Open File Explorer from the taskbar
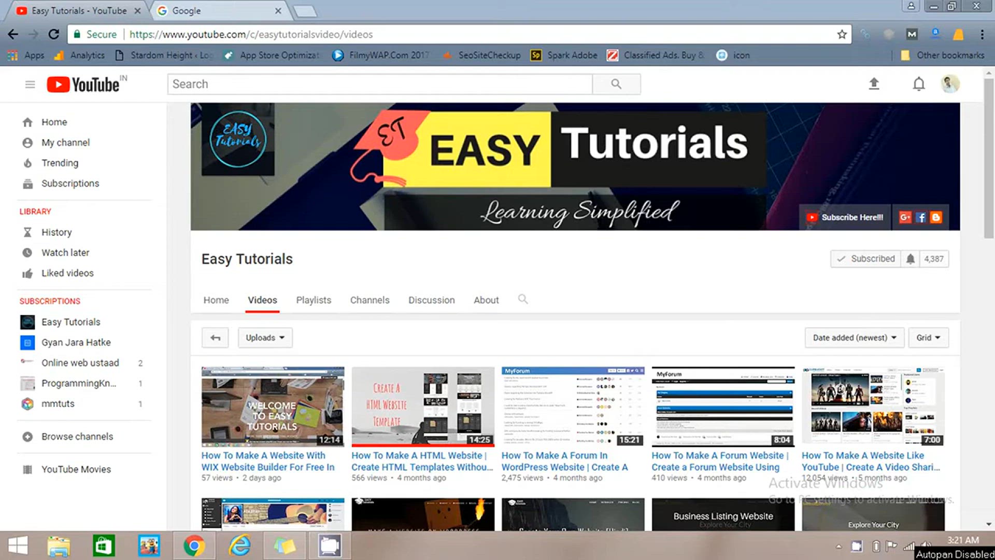995x560 pixels. [59, 545]
